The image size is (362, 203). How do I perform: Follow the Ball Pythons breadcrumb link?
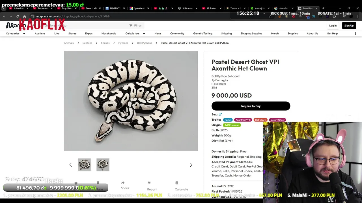145,43
